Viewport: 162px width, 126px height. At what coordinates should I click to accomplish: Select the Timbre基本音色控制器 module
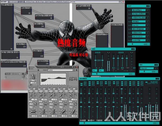(x=15, y=76)
